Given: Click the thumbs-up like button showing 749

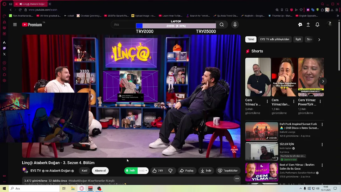Looking at the screenshot, I should [x=157, y=171].
